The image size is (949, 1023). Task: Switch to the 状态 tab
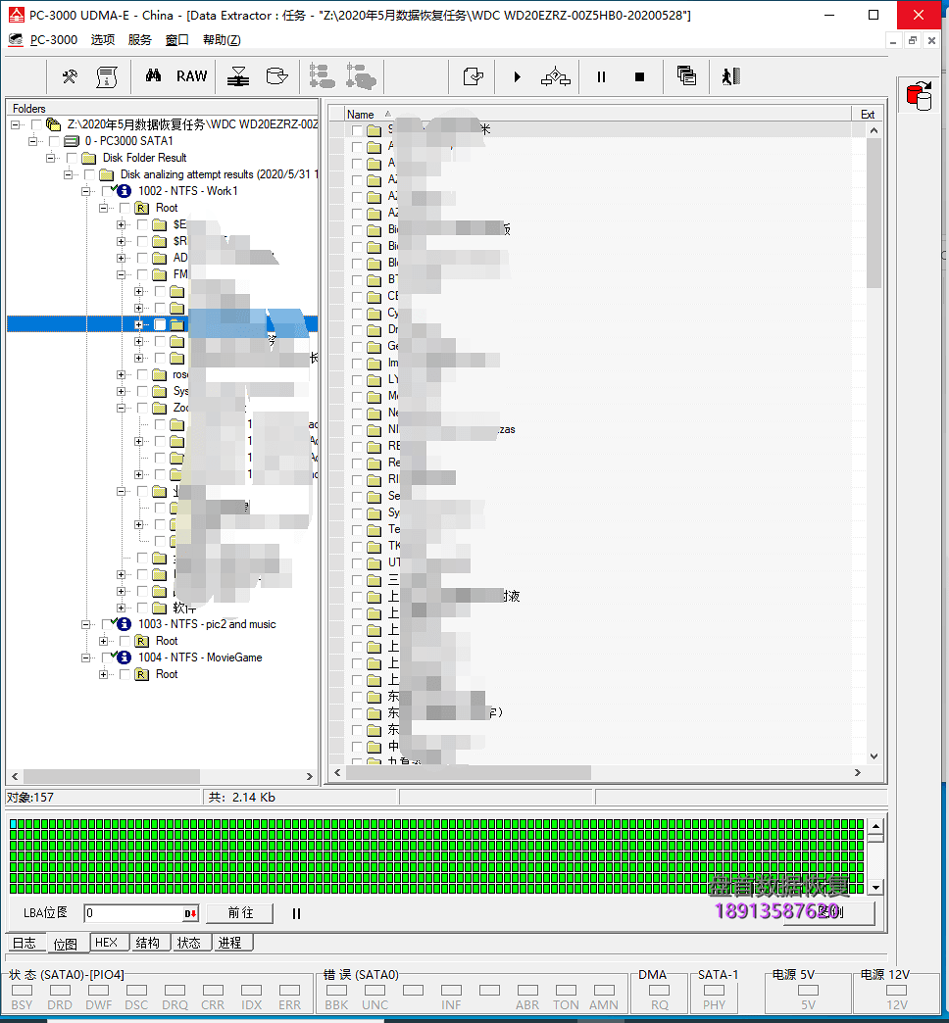pyautogui.click(x=189, y=943)
